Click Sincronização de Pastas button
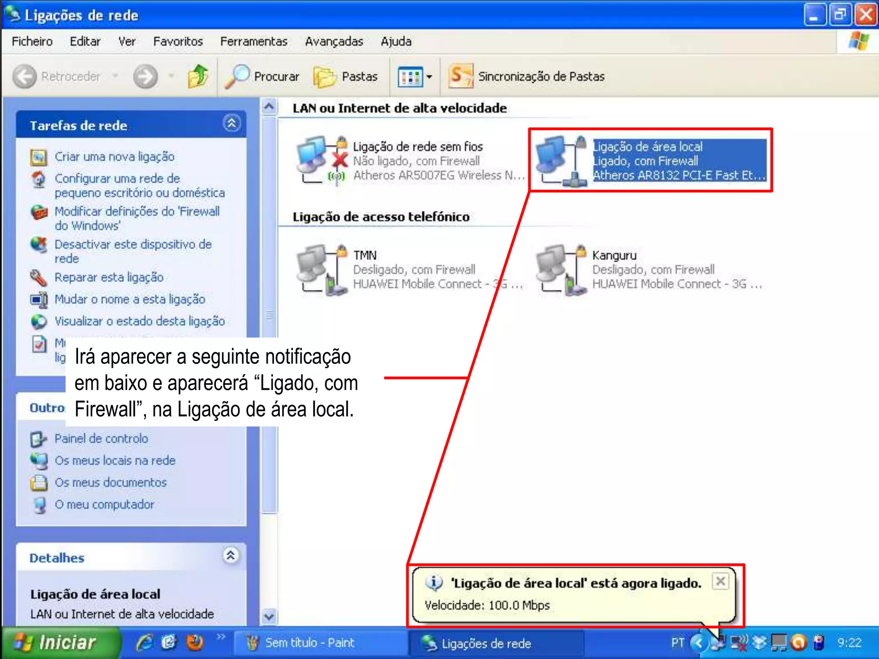Viewport: 879px width, 659px height. (x=527, y=76)
